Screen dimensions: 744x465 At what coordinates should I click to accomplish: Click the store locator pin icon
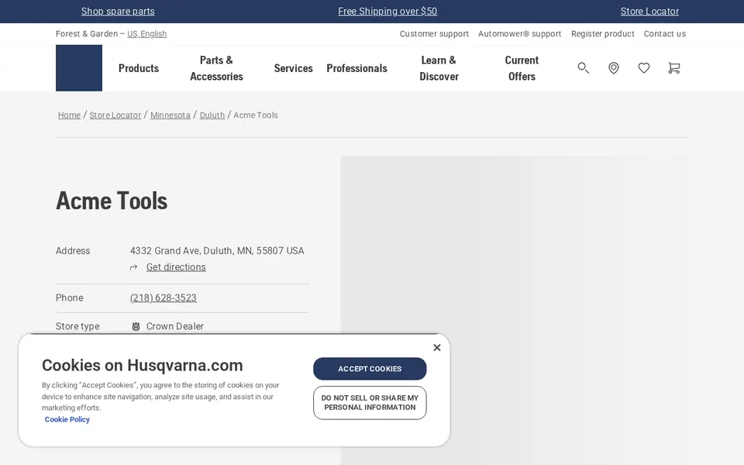coord(614,68)
